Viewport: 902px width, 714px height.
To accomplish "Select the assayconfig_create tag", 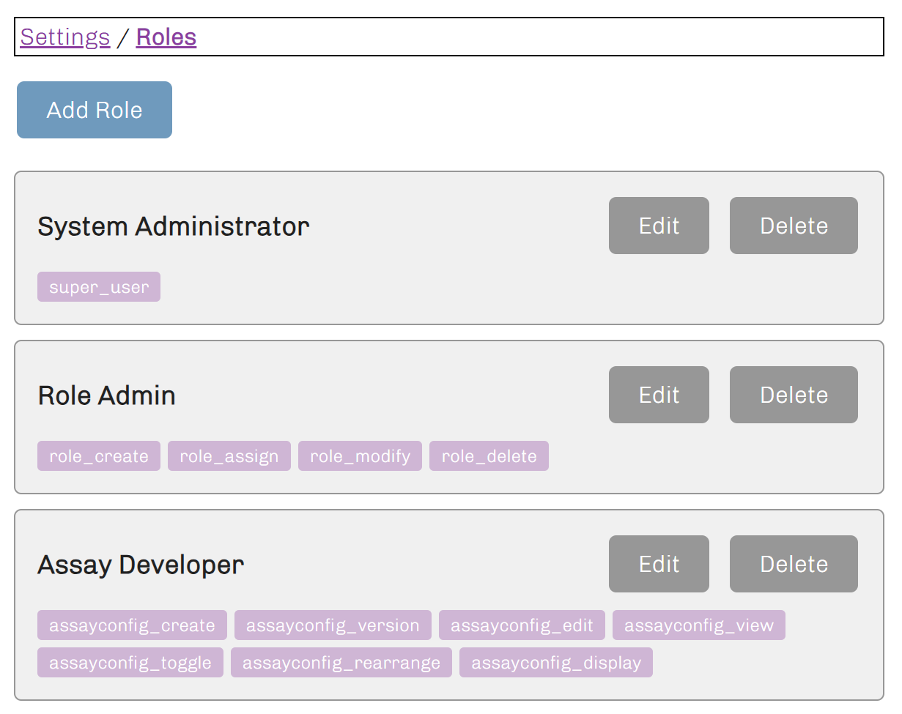I will click(132, 625).
